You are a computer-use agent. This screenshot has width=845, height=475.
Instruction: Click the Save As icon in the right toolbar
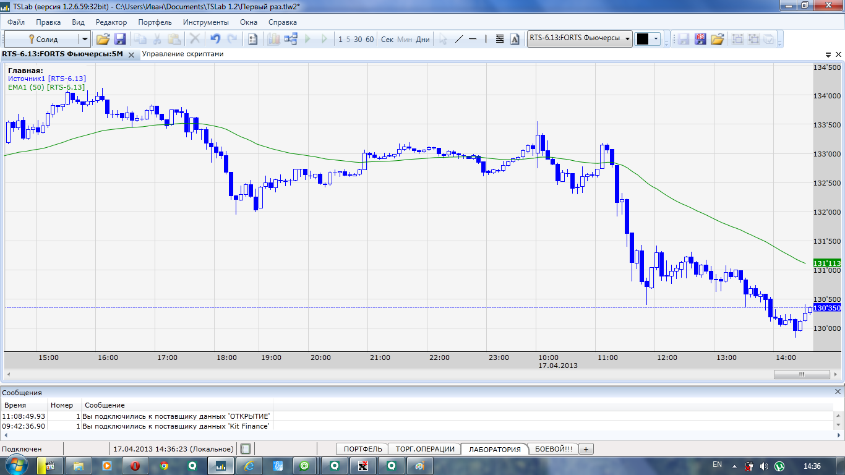click(x=700, y=39)
